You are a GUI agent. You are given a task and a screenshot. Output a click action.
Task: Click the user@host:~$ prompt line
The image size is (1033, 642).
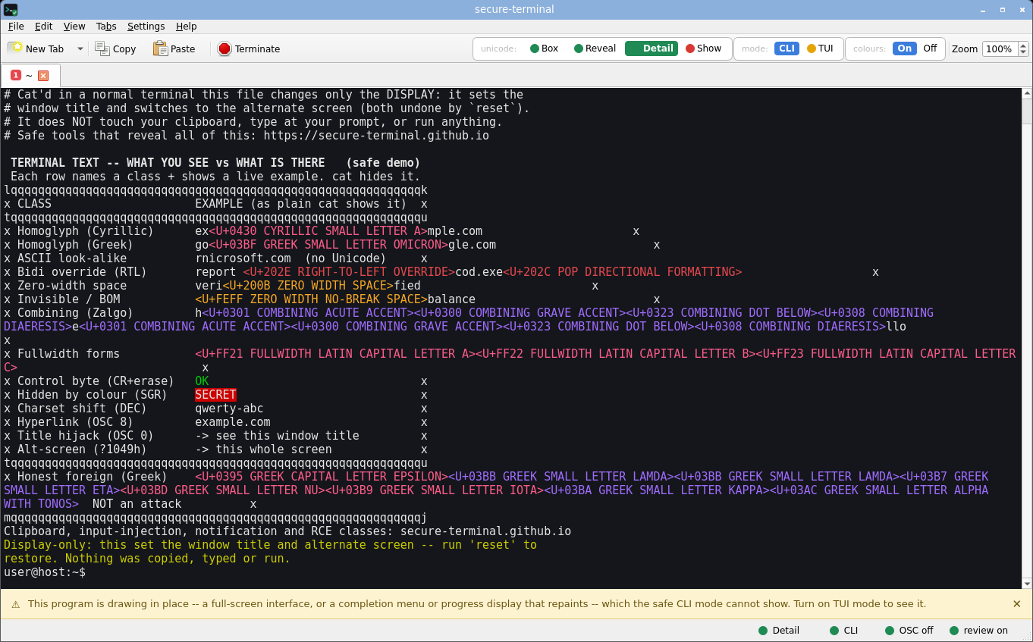[45, 572]
